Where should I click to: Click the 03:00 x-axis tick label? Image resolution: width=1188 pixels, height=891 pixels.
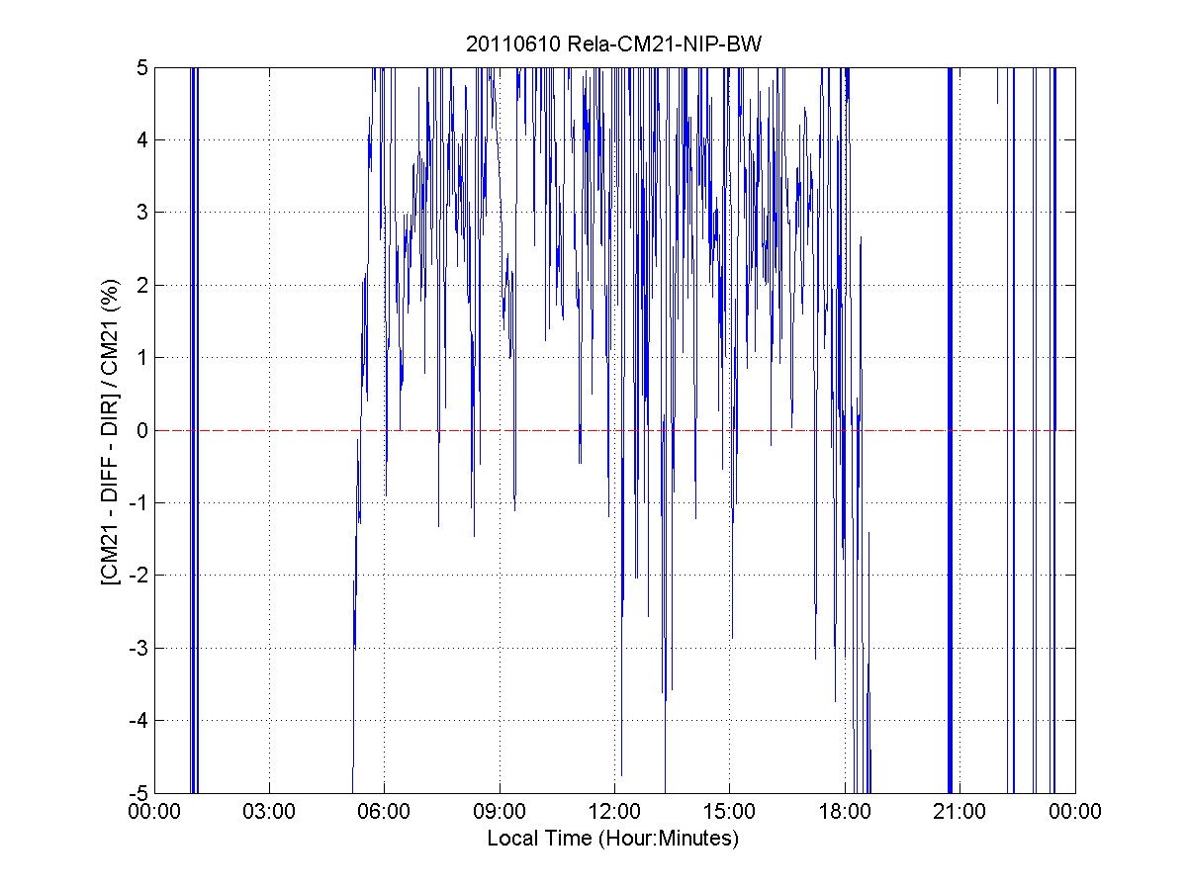coord(269,812)
